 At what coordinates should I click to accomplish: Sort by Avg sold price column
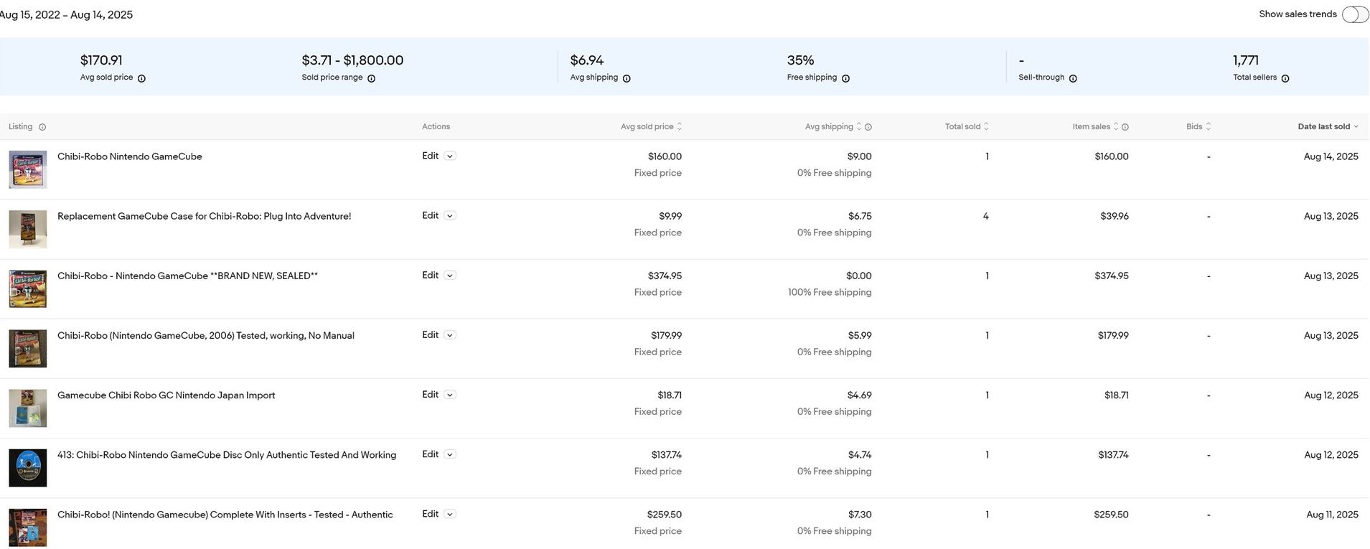click(x=651, y=126)
